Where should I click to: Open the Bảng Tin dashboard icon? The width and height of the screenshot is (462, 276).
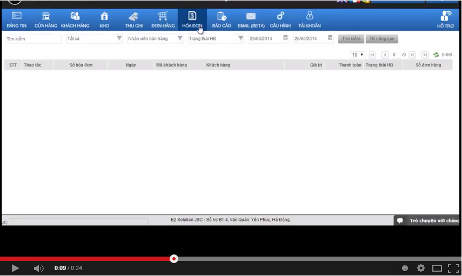coord(16,17)
